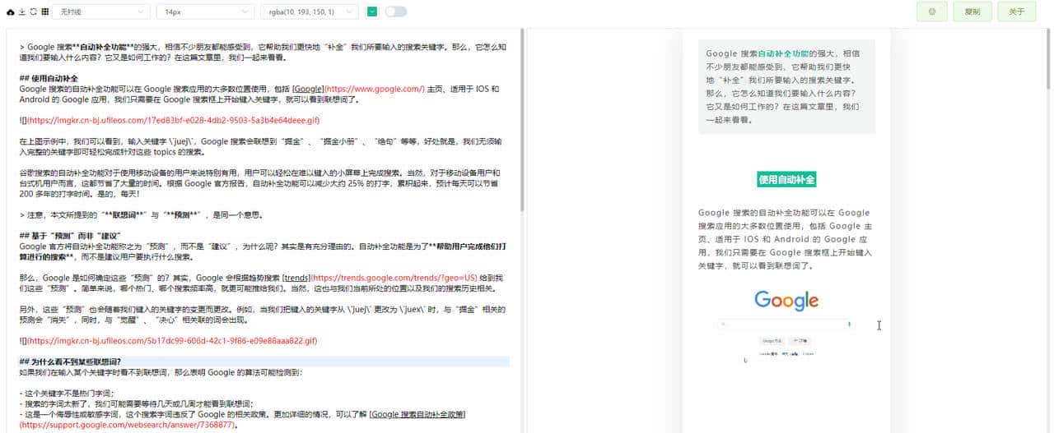Toggle the switch next to the color swatch
The height and width of the screenshot is (433, 1054).
(396, 12)
